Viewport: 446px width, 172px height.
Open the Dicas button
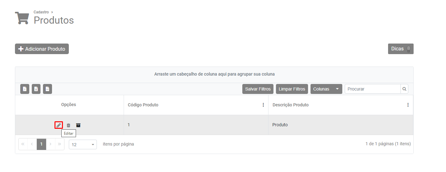401,49
